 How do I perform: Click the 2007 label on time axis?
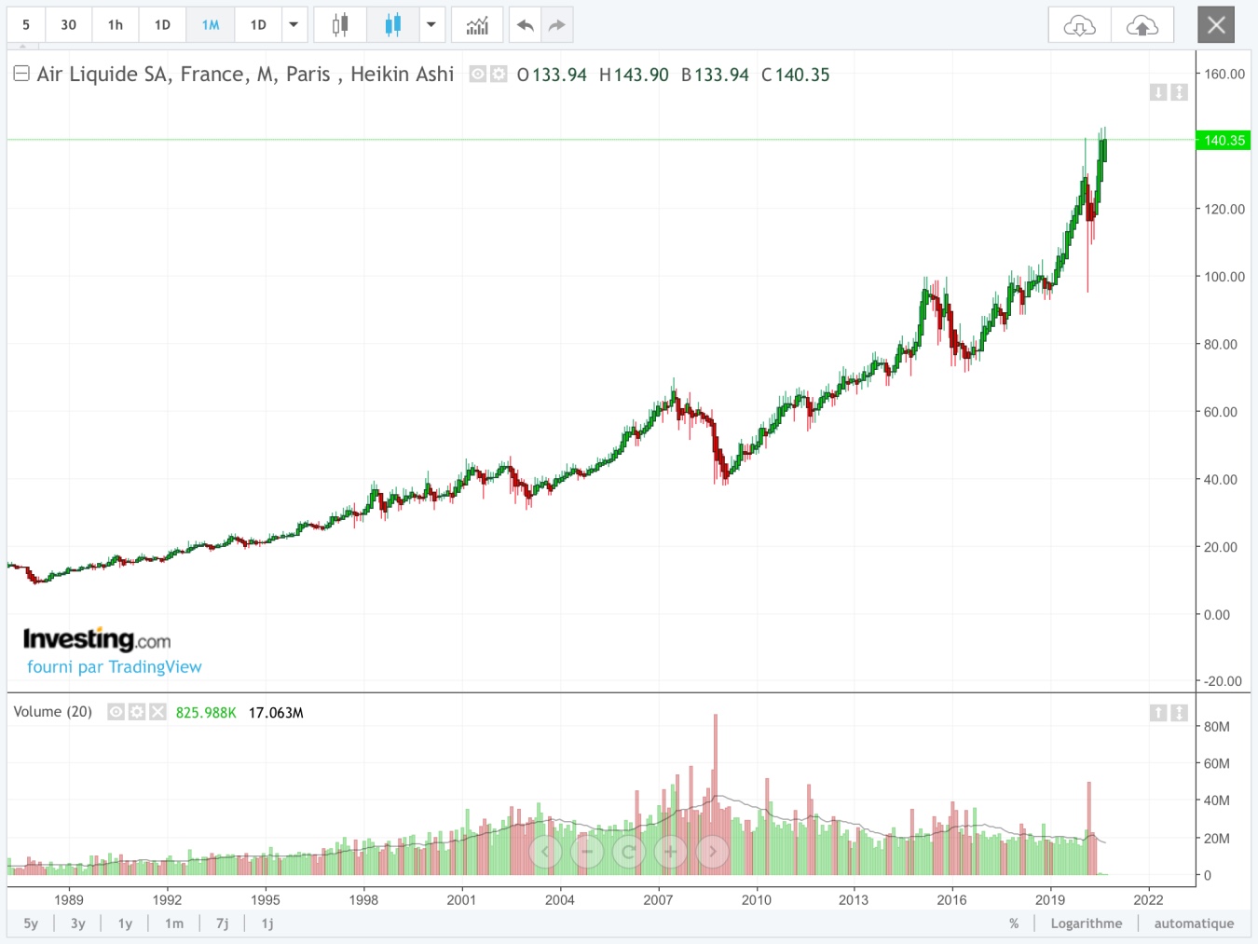(658, 900)
